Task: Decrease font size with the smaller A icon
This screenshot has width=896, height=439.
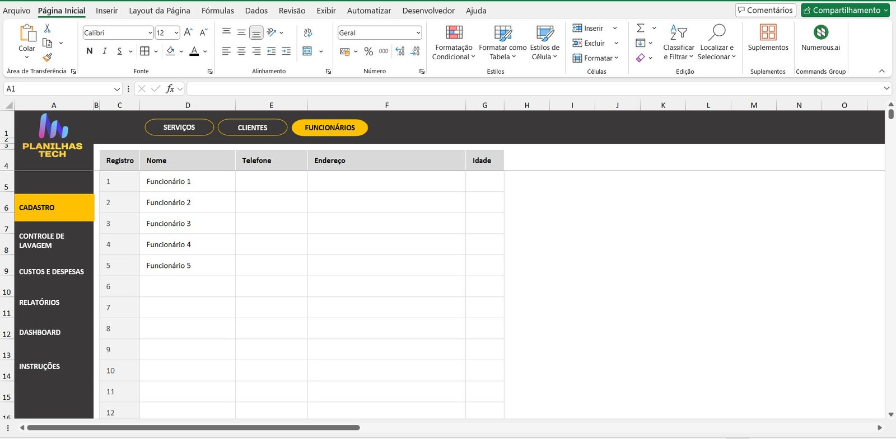Action: (x=203, y=32)
